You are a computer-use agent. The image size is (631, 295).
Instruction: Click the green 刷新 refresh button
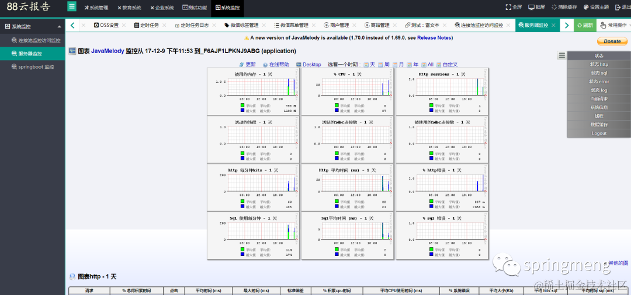585,25
